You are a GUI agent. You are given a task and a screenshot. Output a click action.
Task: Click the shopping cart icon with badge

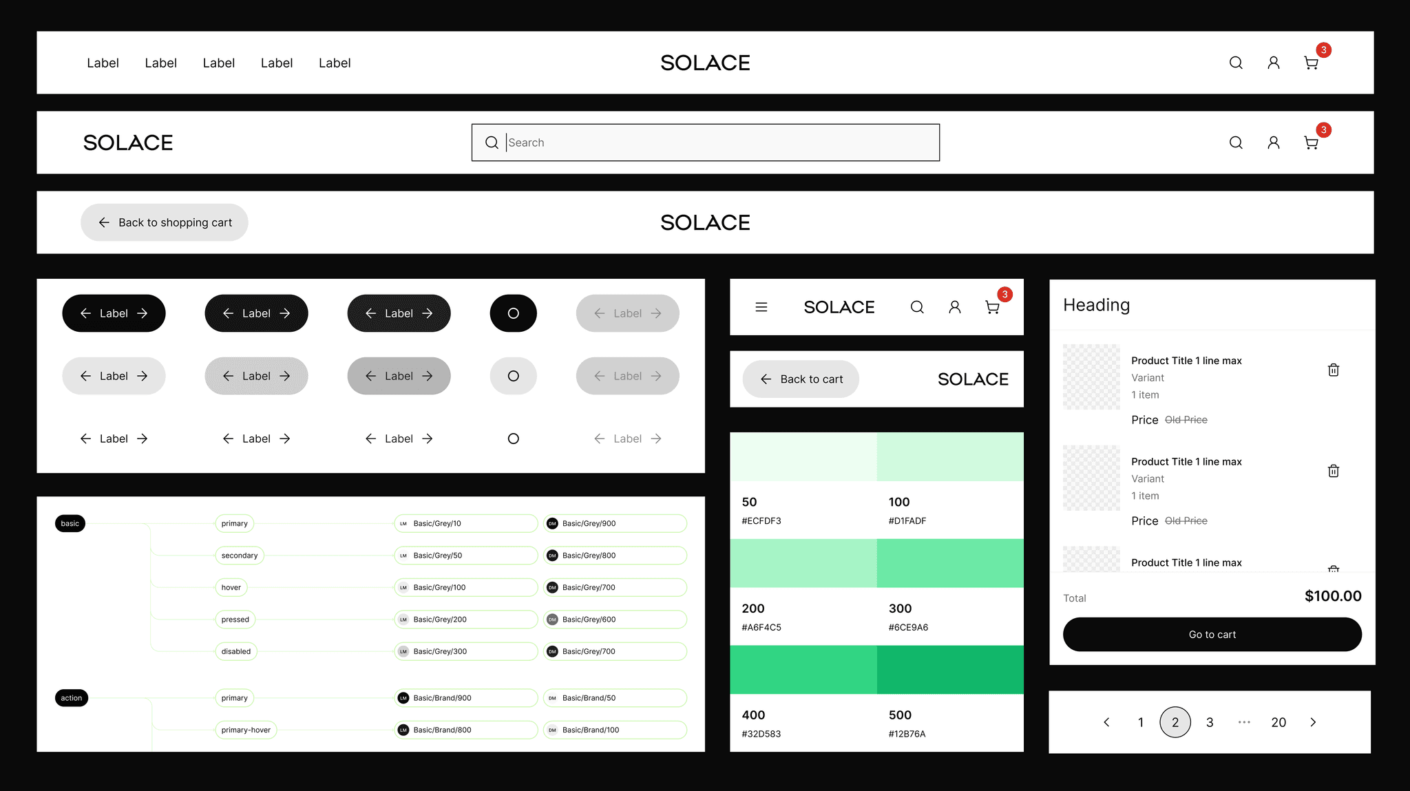pyautogui.click(x=1312, y=62)
